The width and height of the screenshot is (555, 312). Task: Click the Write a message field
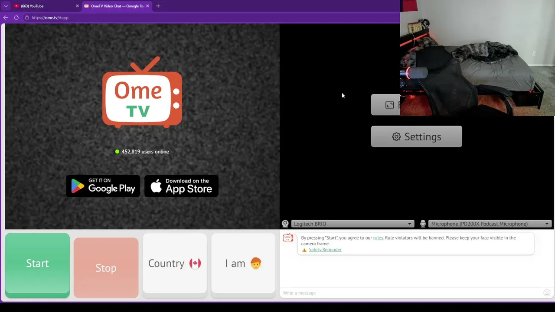tap(411, 293)
